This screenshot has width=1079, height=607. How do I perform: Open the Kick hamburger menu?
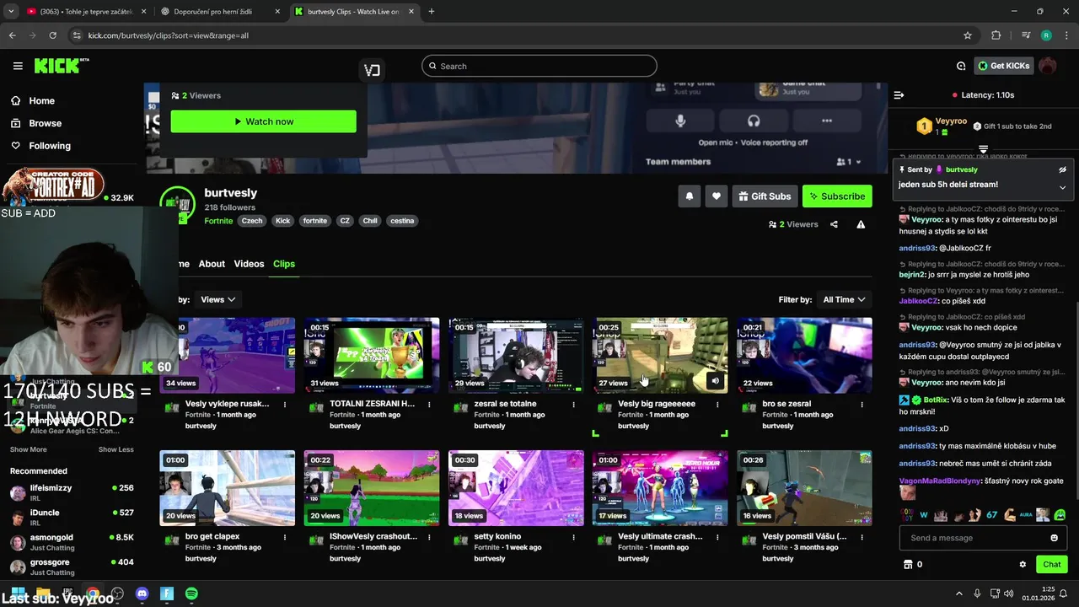click(18, 66)
